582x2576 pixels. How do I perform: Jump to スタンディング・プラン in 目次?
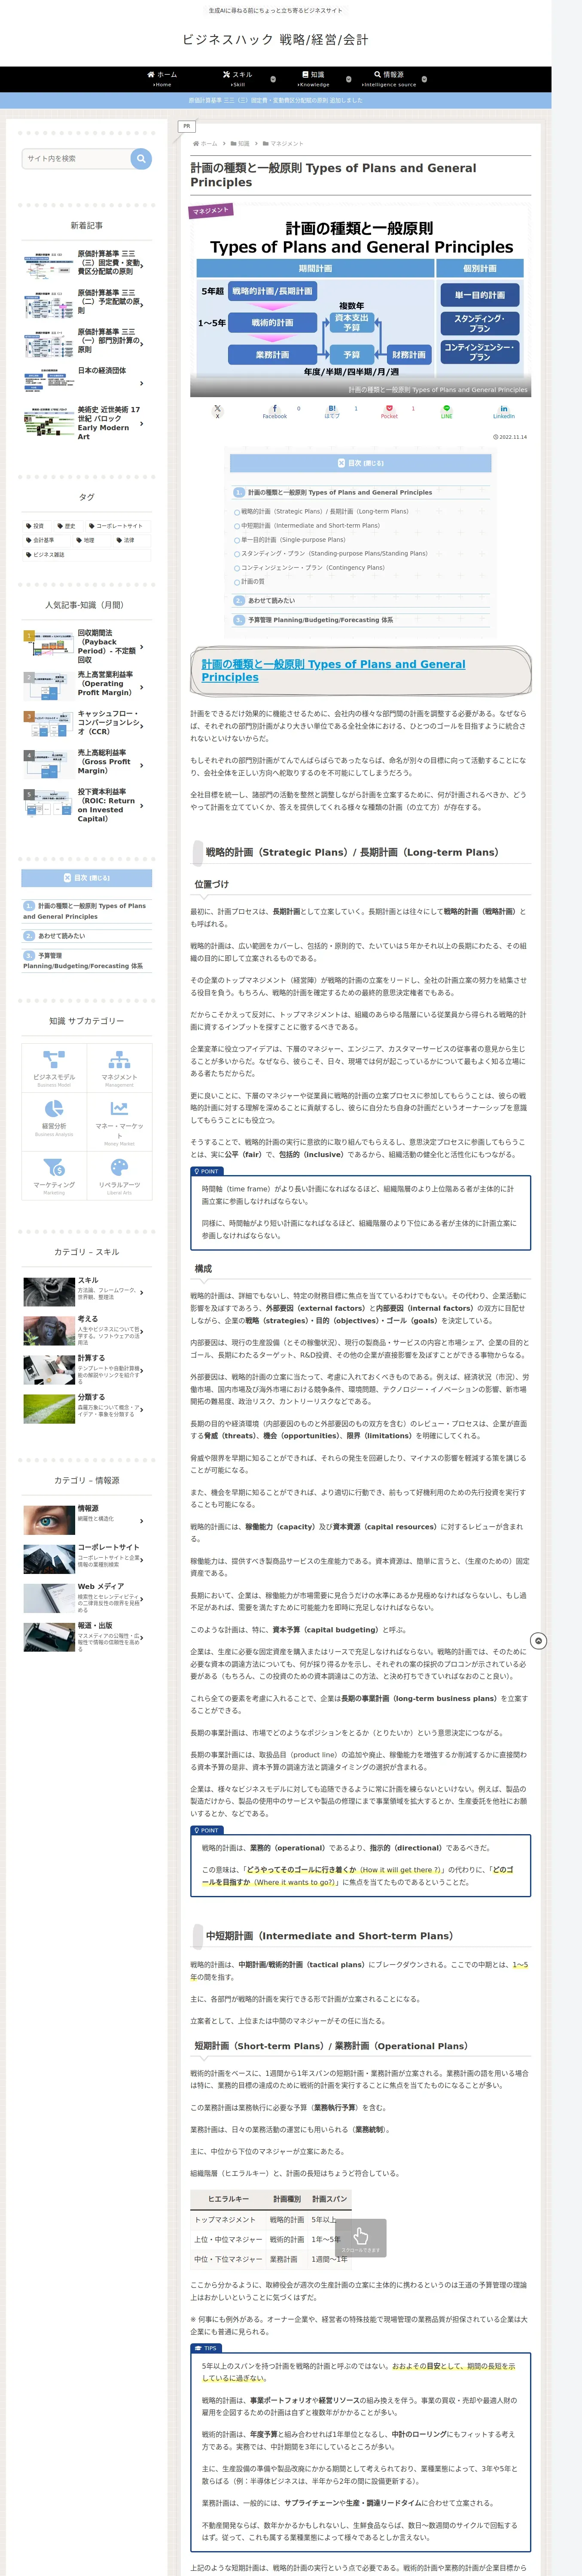[334, 553]
